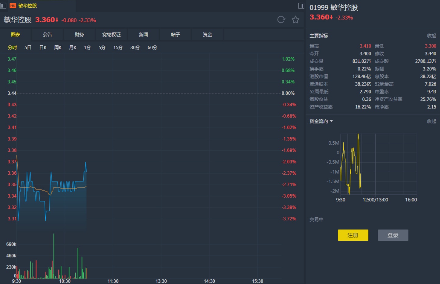Screen dimensions: 440x284
Task: Select the 日K chart period
Action: 43,47
